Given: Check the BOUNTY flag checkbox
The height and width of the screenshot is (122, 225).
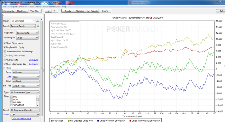Looking at the screenshot, I should coord(12,102).
